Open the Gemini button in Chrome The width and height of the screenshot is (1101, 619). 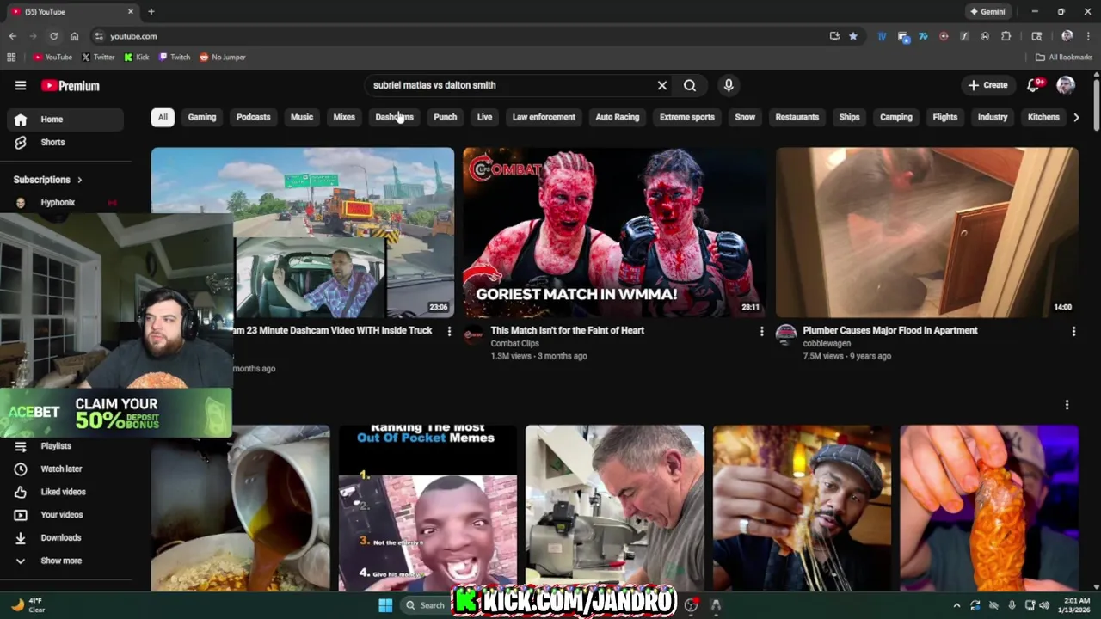(x=987, y=12)
